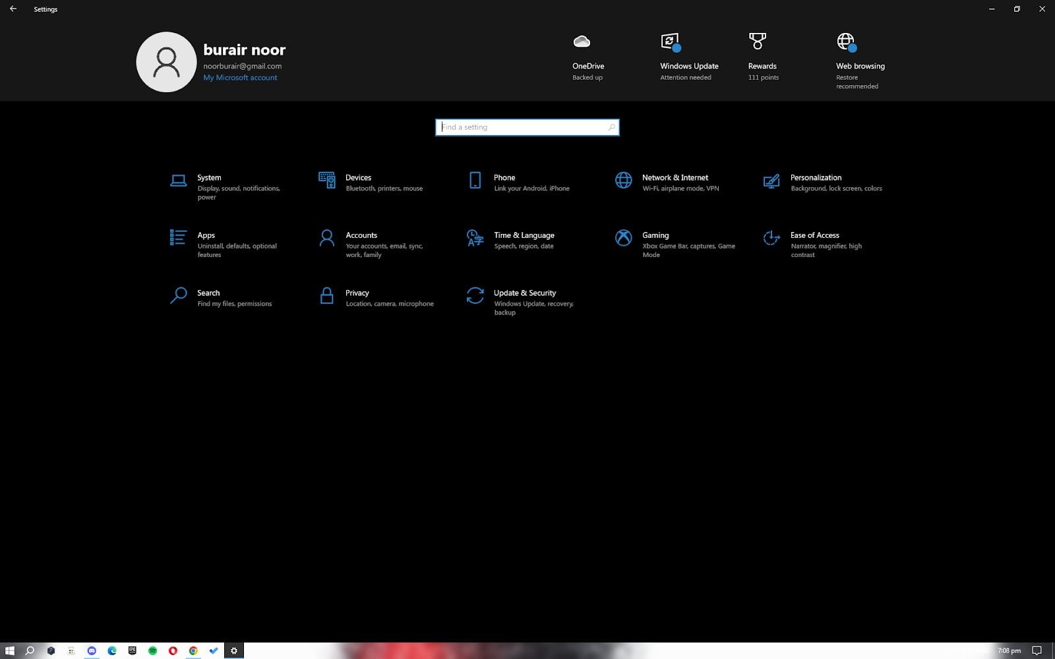This screenshot has width=1055, height=659.
Task: Open Network & Internet globe icon
Action: click(x=623, y=181)
